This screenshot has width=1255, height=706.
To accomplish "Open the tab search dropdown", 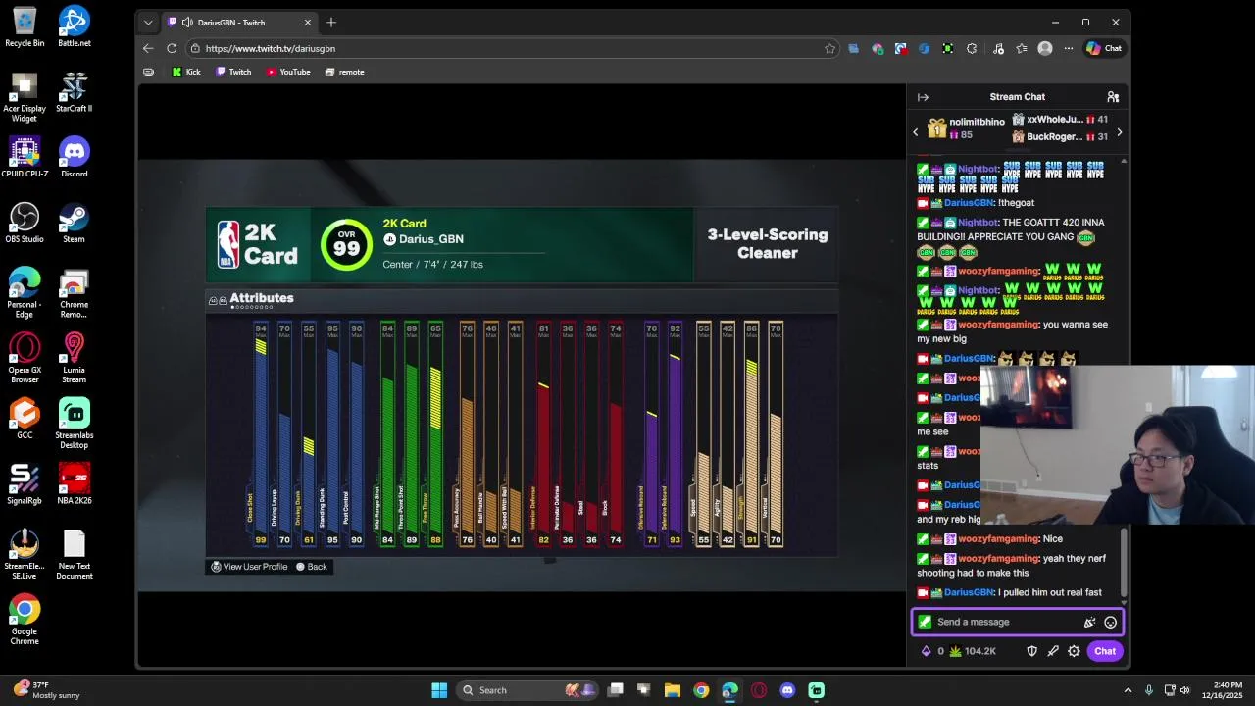I will pos(148,22).
